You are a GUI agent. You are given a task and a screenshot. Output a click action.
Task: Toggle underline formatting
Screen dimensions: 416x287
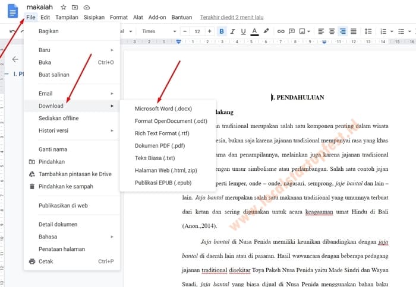click(243, 31)
